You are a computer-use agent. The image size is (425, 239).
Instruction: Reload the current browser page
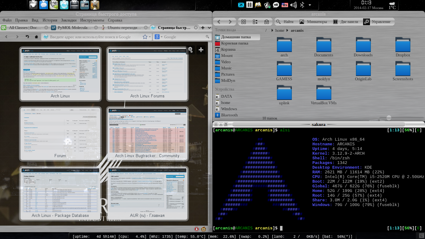27,37
